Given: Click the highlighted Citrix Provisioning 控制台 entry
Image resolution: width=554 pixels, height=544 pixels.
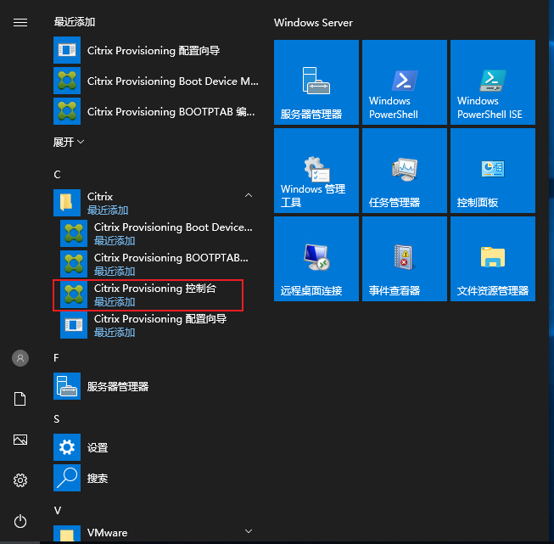Looking at the screenshot, I should tap(148, 294).
